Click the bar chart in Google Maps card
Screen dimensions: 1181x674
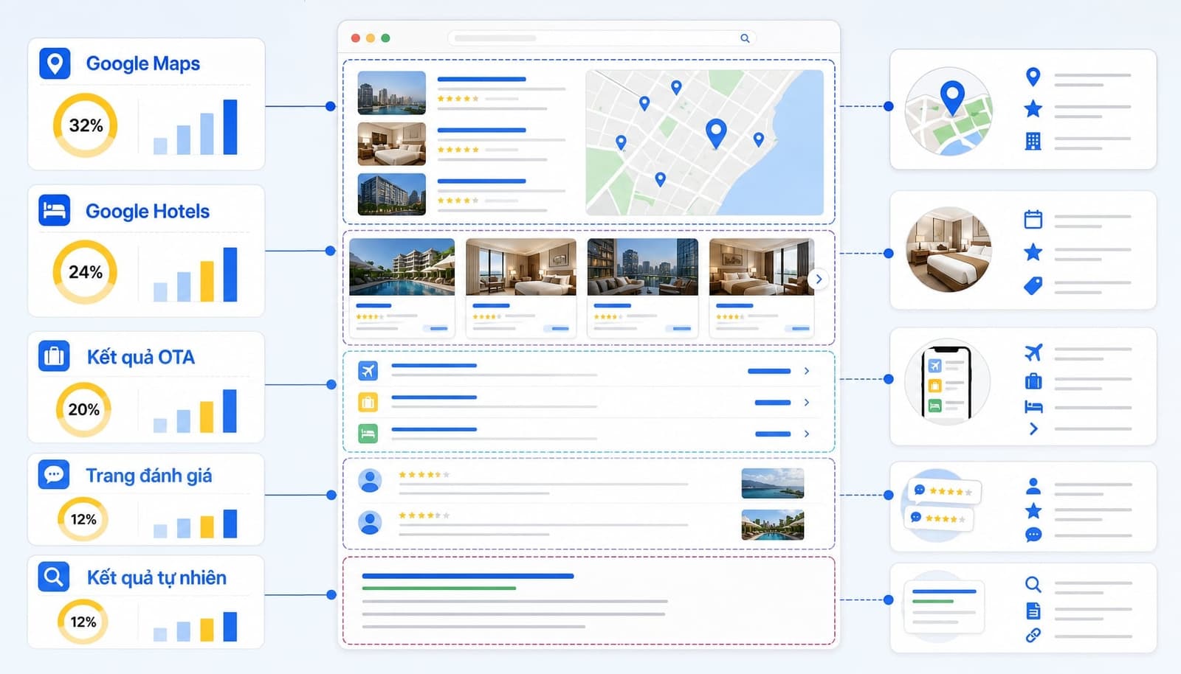(x=196, y=127)
